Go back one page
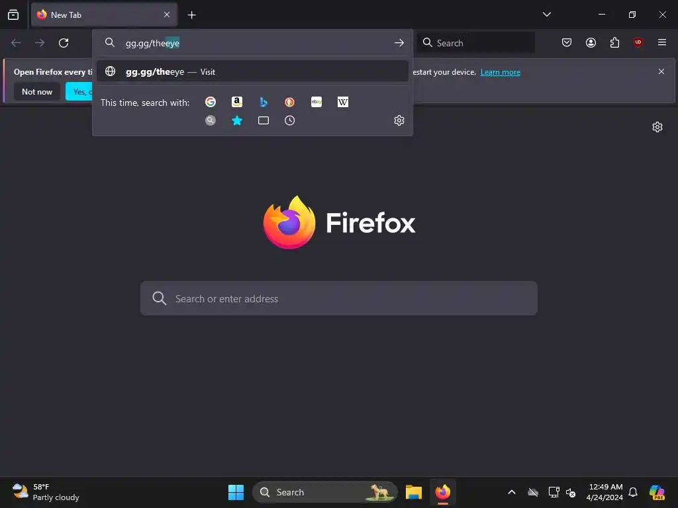678x508 pixels. (x=16, y=43)
